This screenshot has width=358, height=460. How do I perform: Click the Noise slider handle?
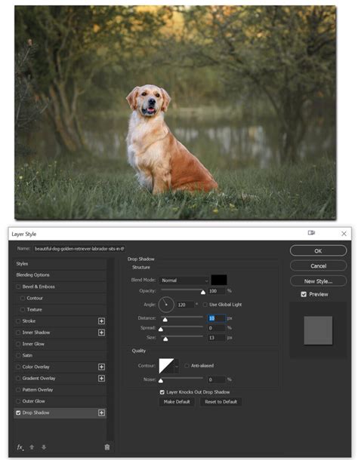point(161,381)
